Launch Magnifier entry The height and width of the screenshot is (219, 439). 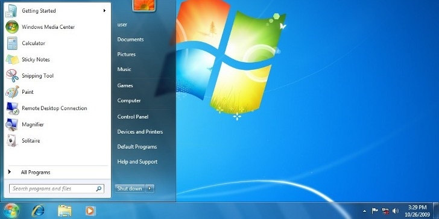pos(57,125)
